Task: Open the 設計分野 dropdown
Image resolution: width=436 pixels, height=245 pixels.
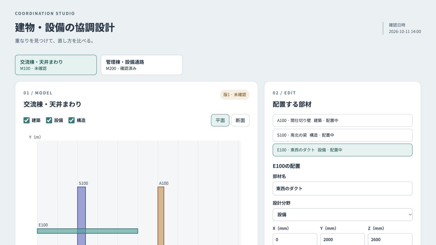Action: click(x=342, y=215)
